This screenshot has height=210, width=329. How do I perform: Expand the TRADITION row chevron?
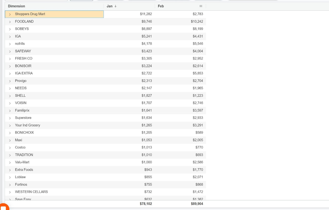click(10, 155)
